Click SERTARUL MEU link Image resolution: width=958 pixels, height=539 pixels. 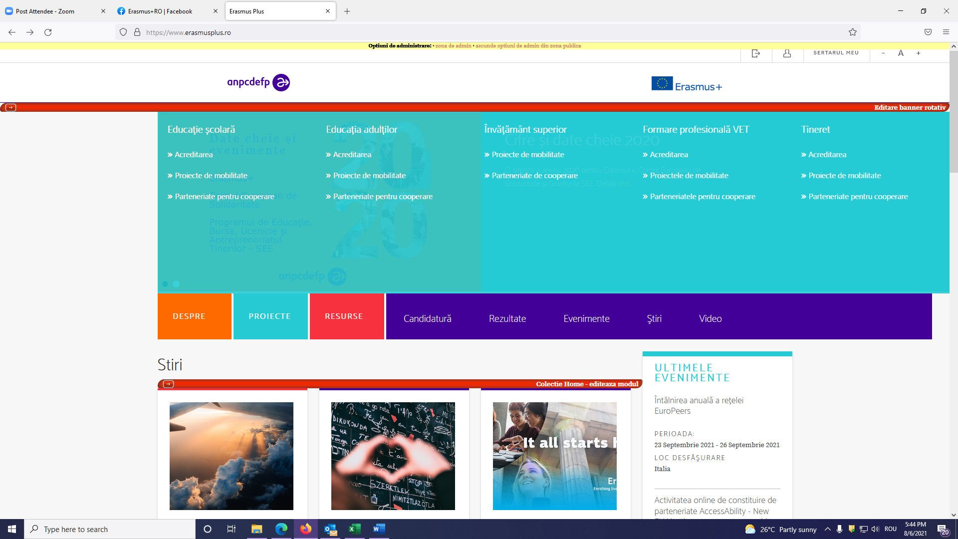click(x=836, y=52)
